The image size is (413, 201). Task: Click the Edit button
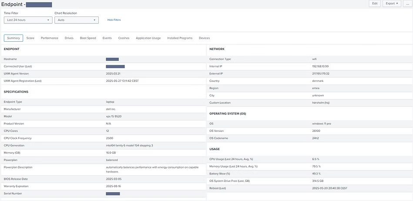pyautogui.click(x=374, y=3)
